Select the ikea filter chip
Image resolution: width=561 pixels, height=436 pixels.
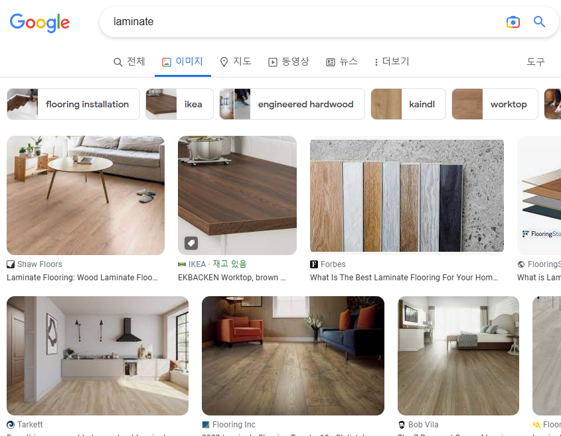179,104
